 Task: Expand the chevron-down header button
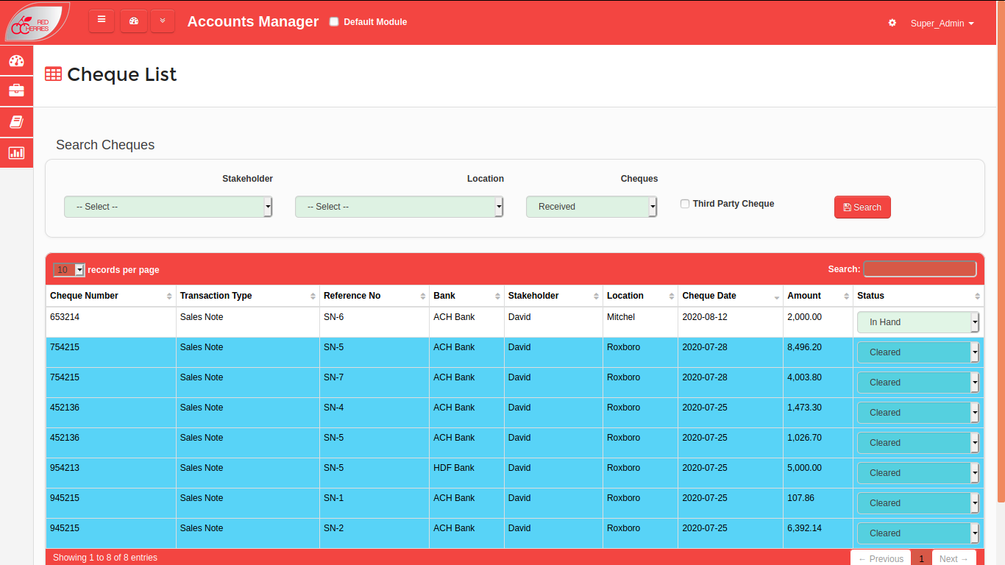pos(163,21)
